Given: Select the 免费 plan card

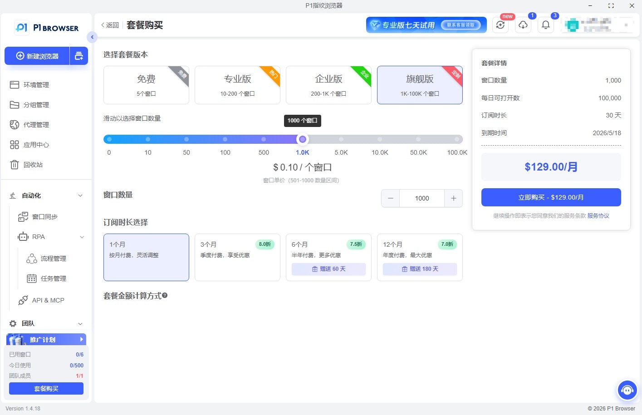Looking at the screenshot, I should pyautogui.click(x=146, y=85).
